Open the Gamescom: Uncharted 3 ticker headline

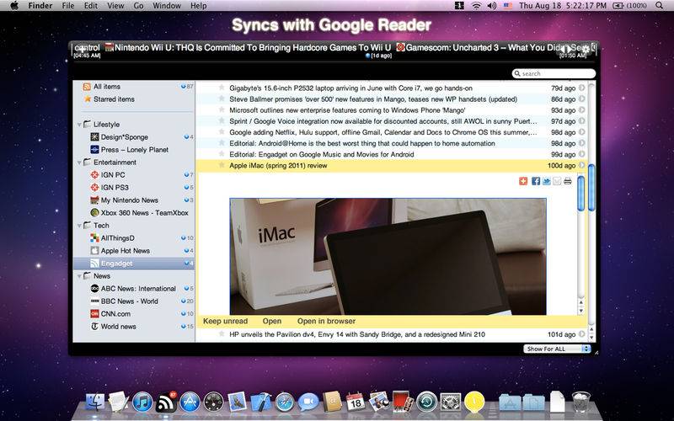495,48
